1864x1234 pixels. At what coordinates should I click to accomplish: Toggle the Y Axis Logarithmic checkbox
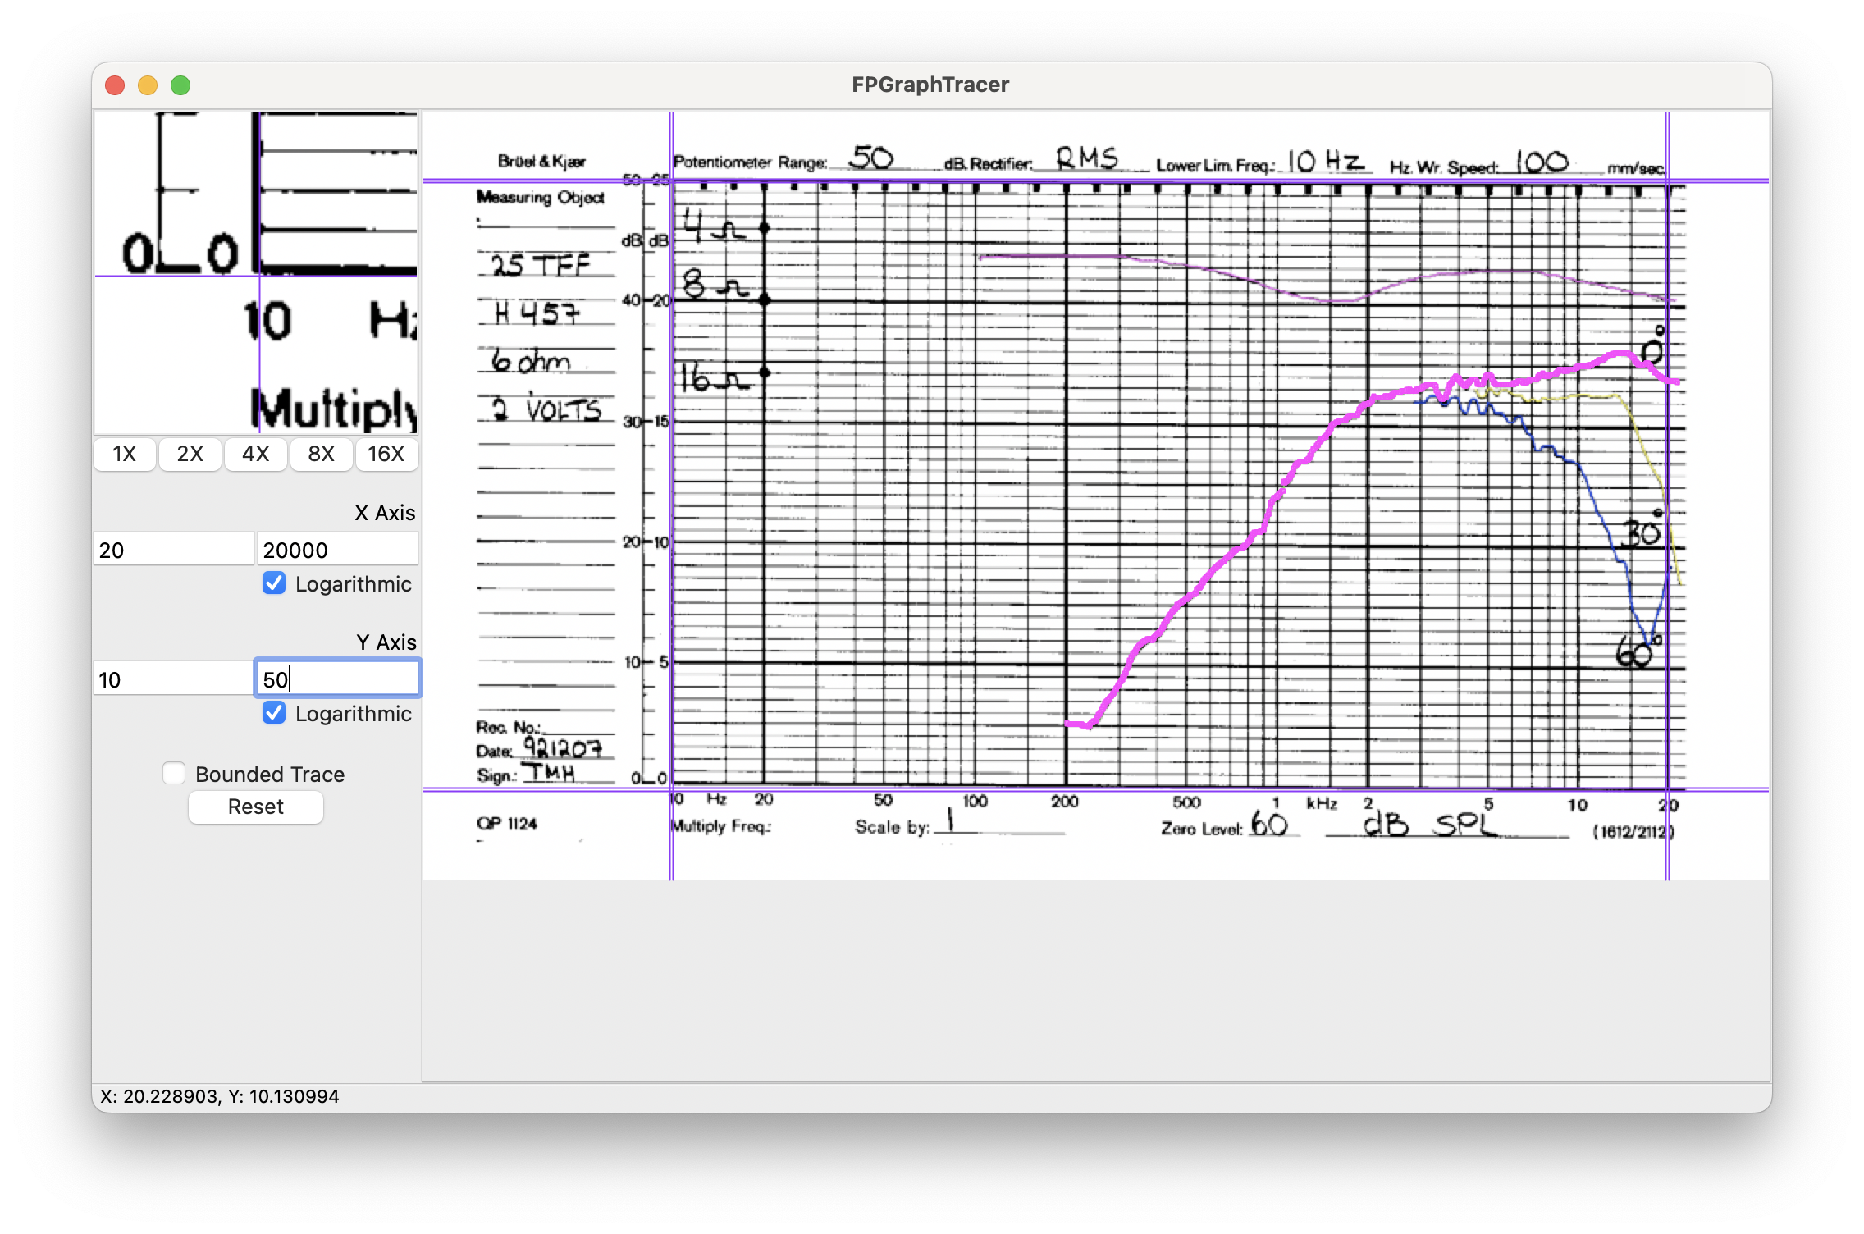(x=274, y=713)
